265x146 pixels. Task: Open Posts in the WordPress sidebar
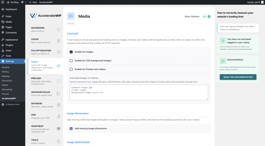pos(9,16)
